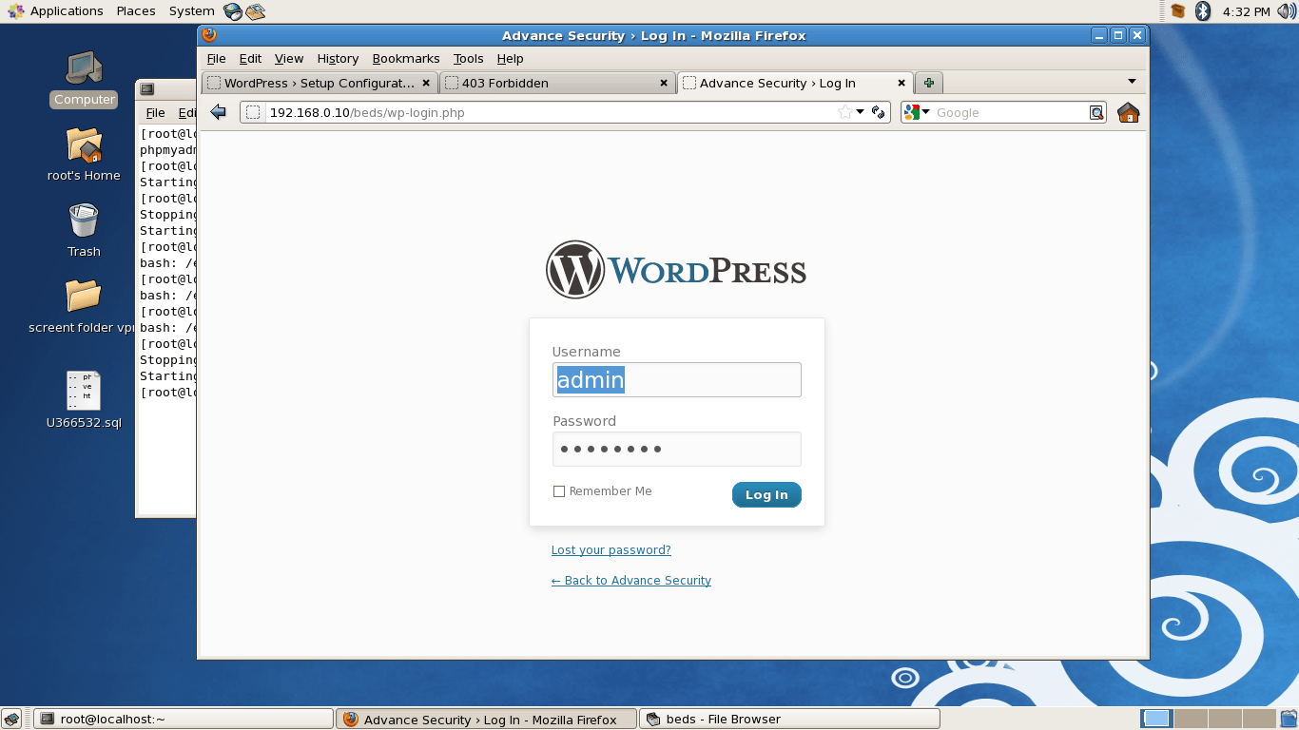Switch to the root@localhost terminal taskbar button
The width and height of the screenshot is (1299, 730).
[x=184, y=719]
